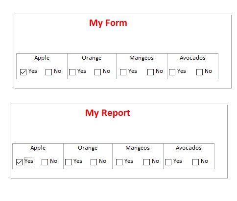
Task: Check Orange No checkbox in My Form
Action: click(97, 72)
